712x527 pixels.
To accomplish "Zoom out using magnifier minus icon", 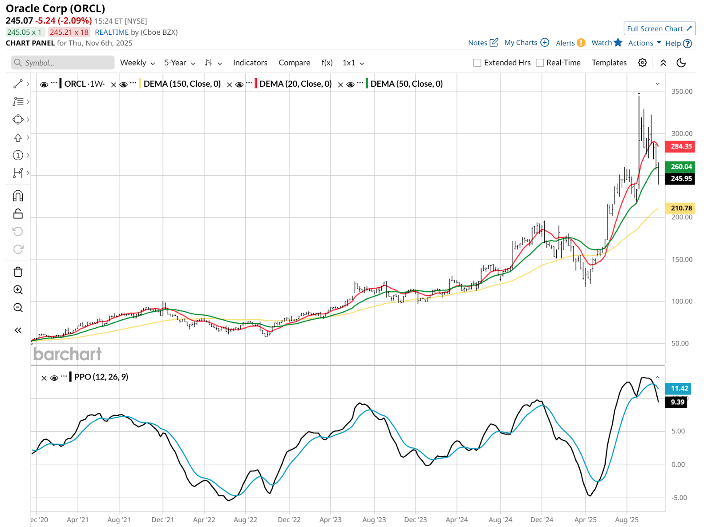I will 18,307.
